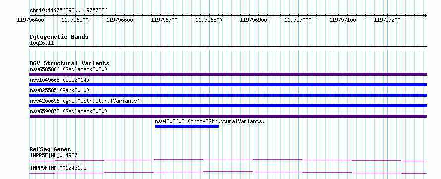Click ruler coordinate 119756700

164,20
